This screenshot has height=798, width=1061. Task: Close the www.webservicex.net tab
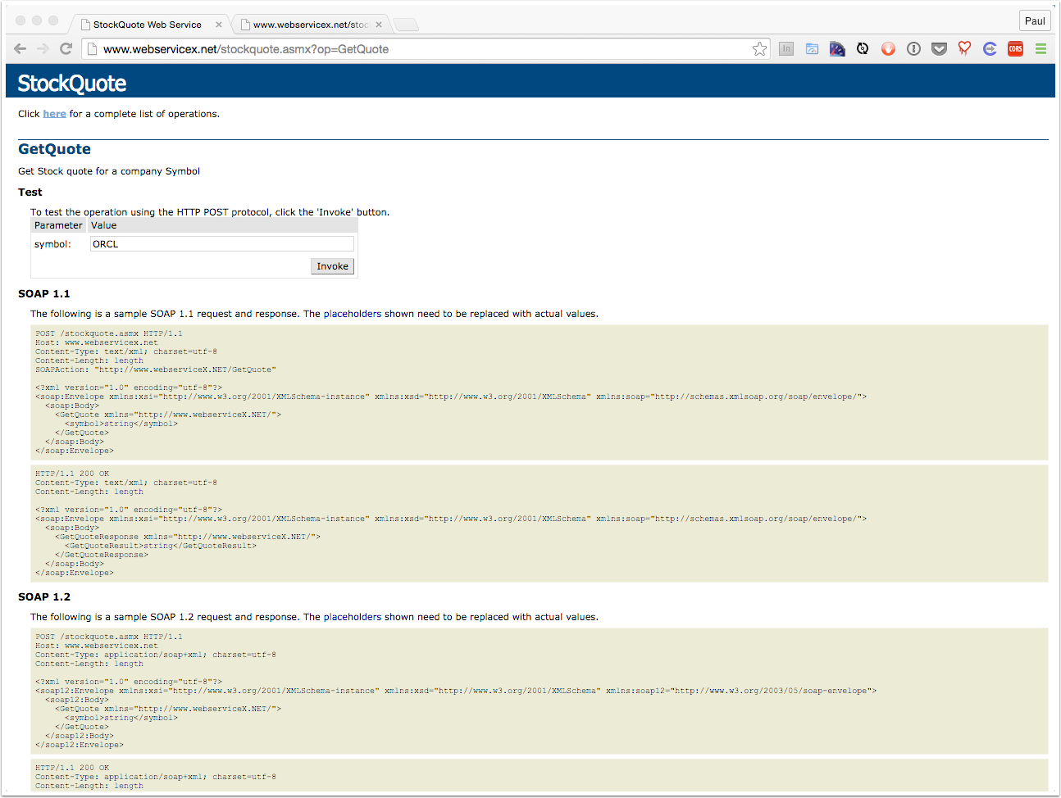379,25
